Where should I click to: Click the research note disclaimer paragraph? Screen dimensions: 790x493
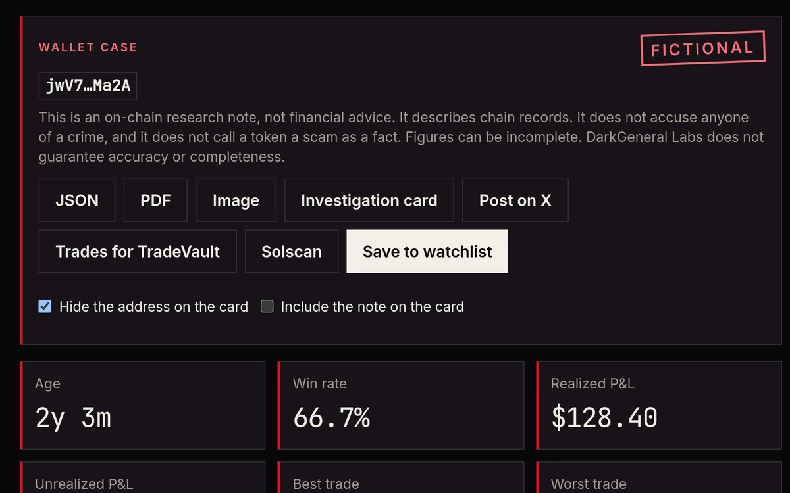coord(401,137)
